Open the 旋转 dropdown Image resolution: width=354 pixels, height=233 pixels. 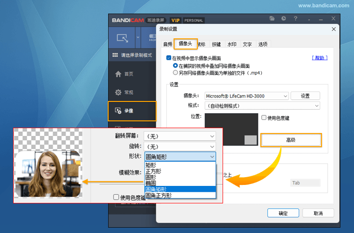point(180,147)
